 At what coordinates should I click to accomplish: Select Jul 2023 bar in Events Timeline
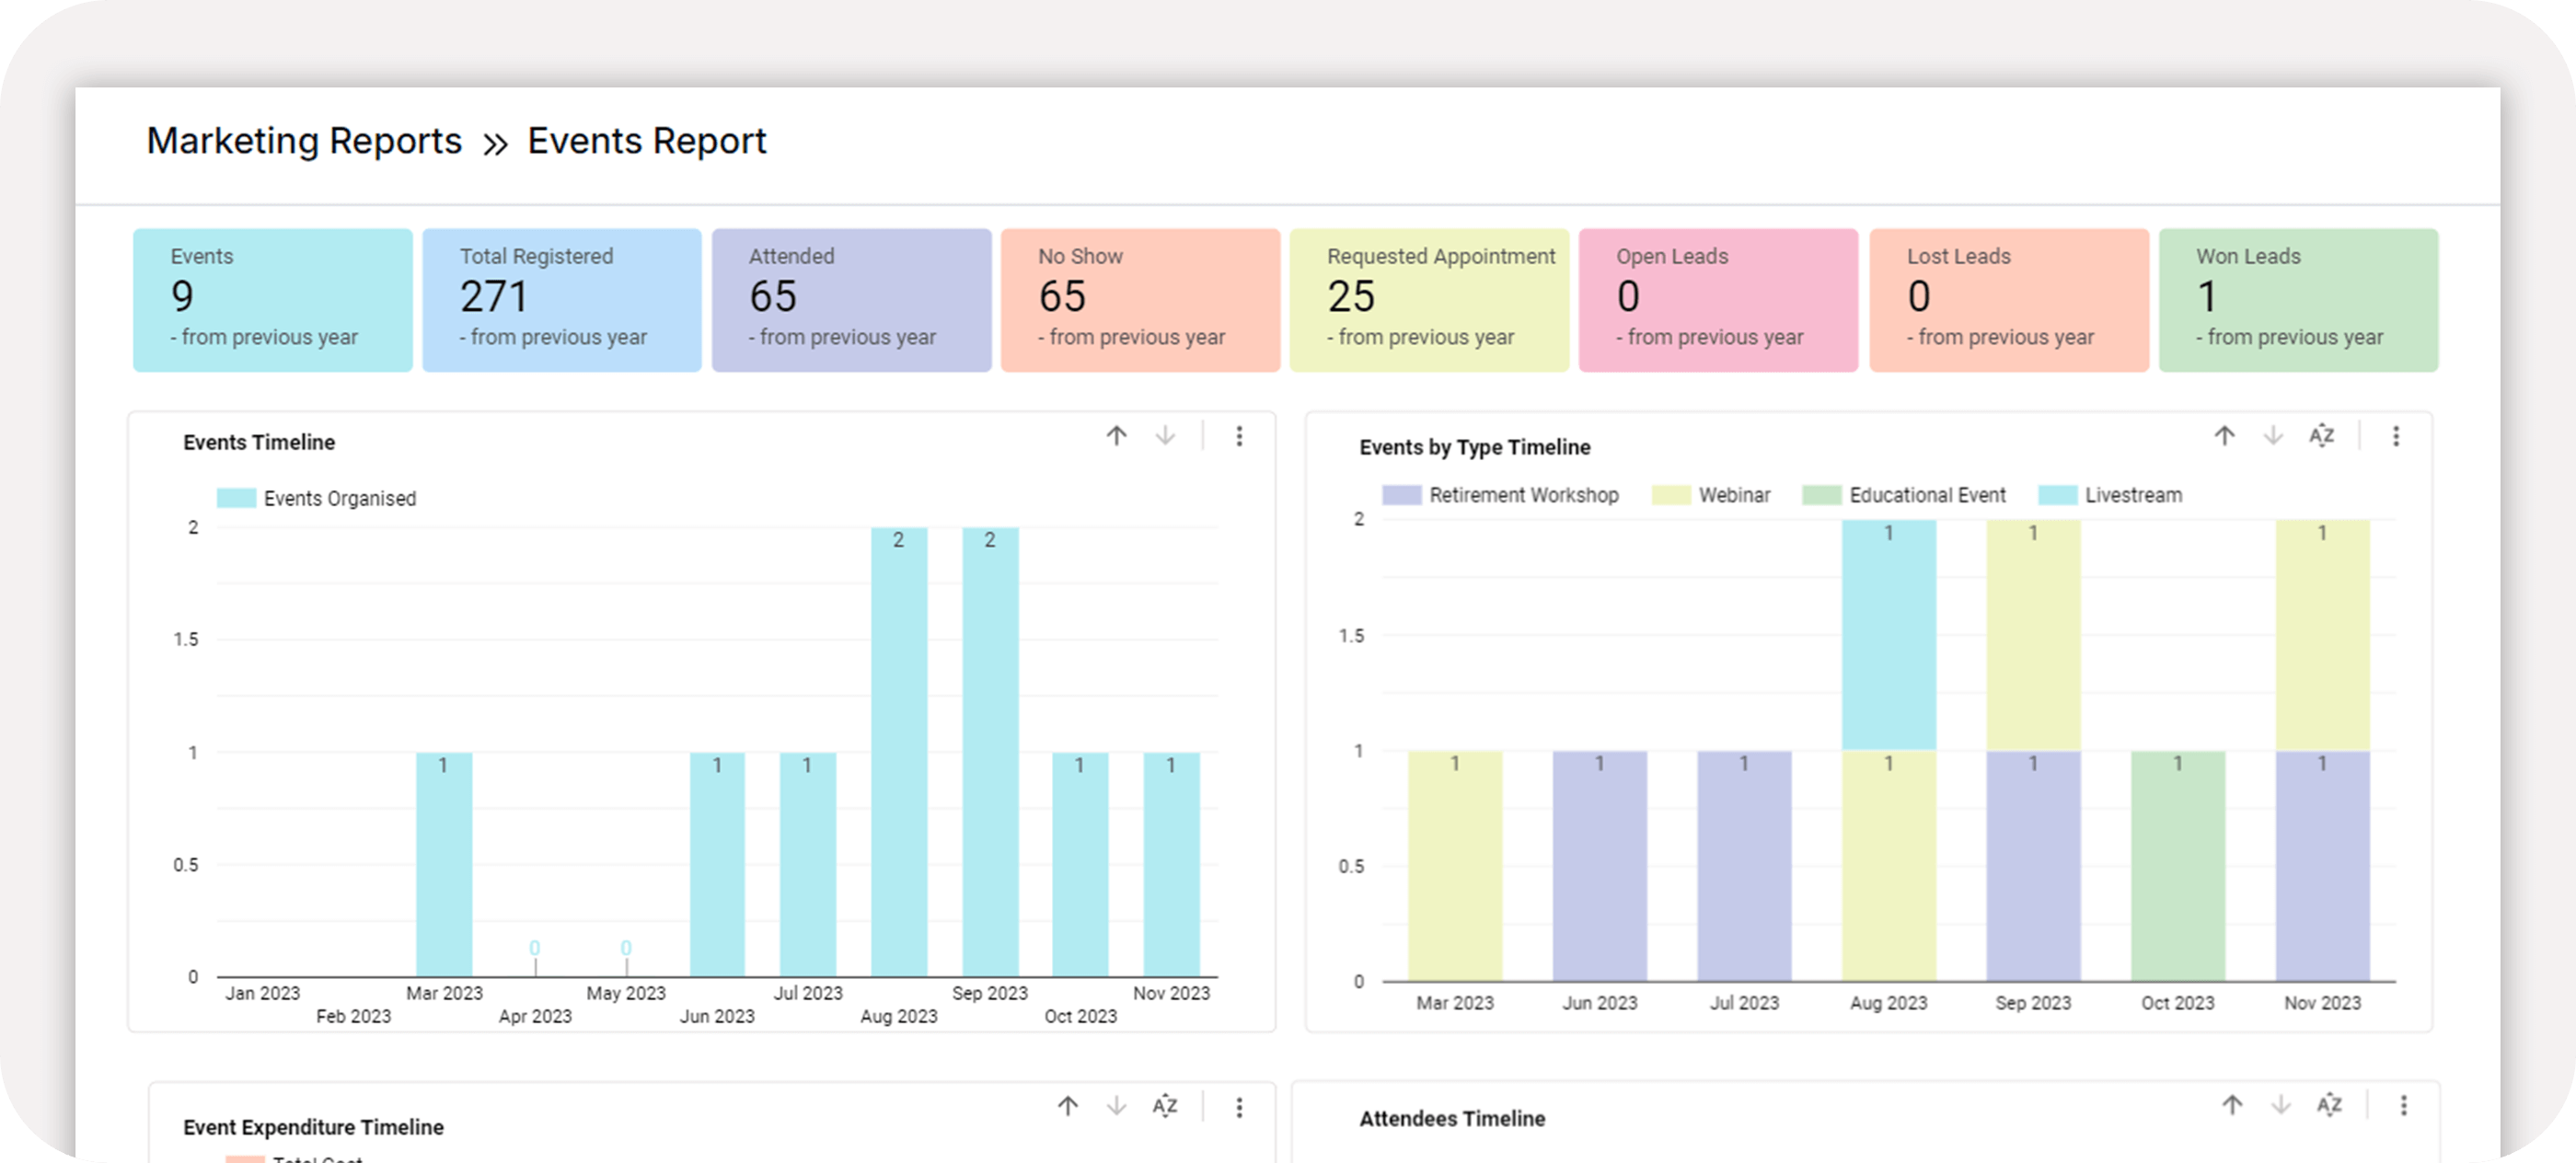808,864
